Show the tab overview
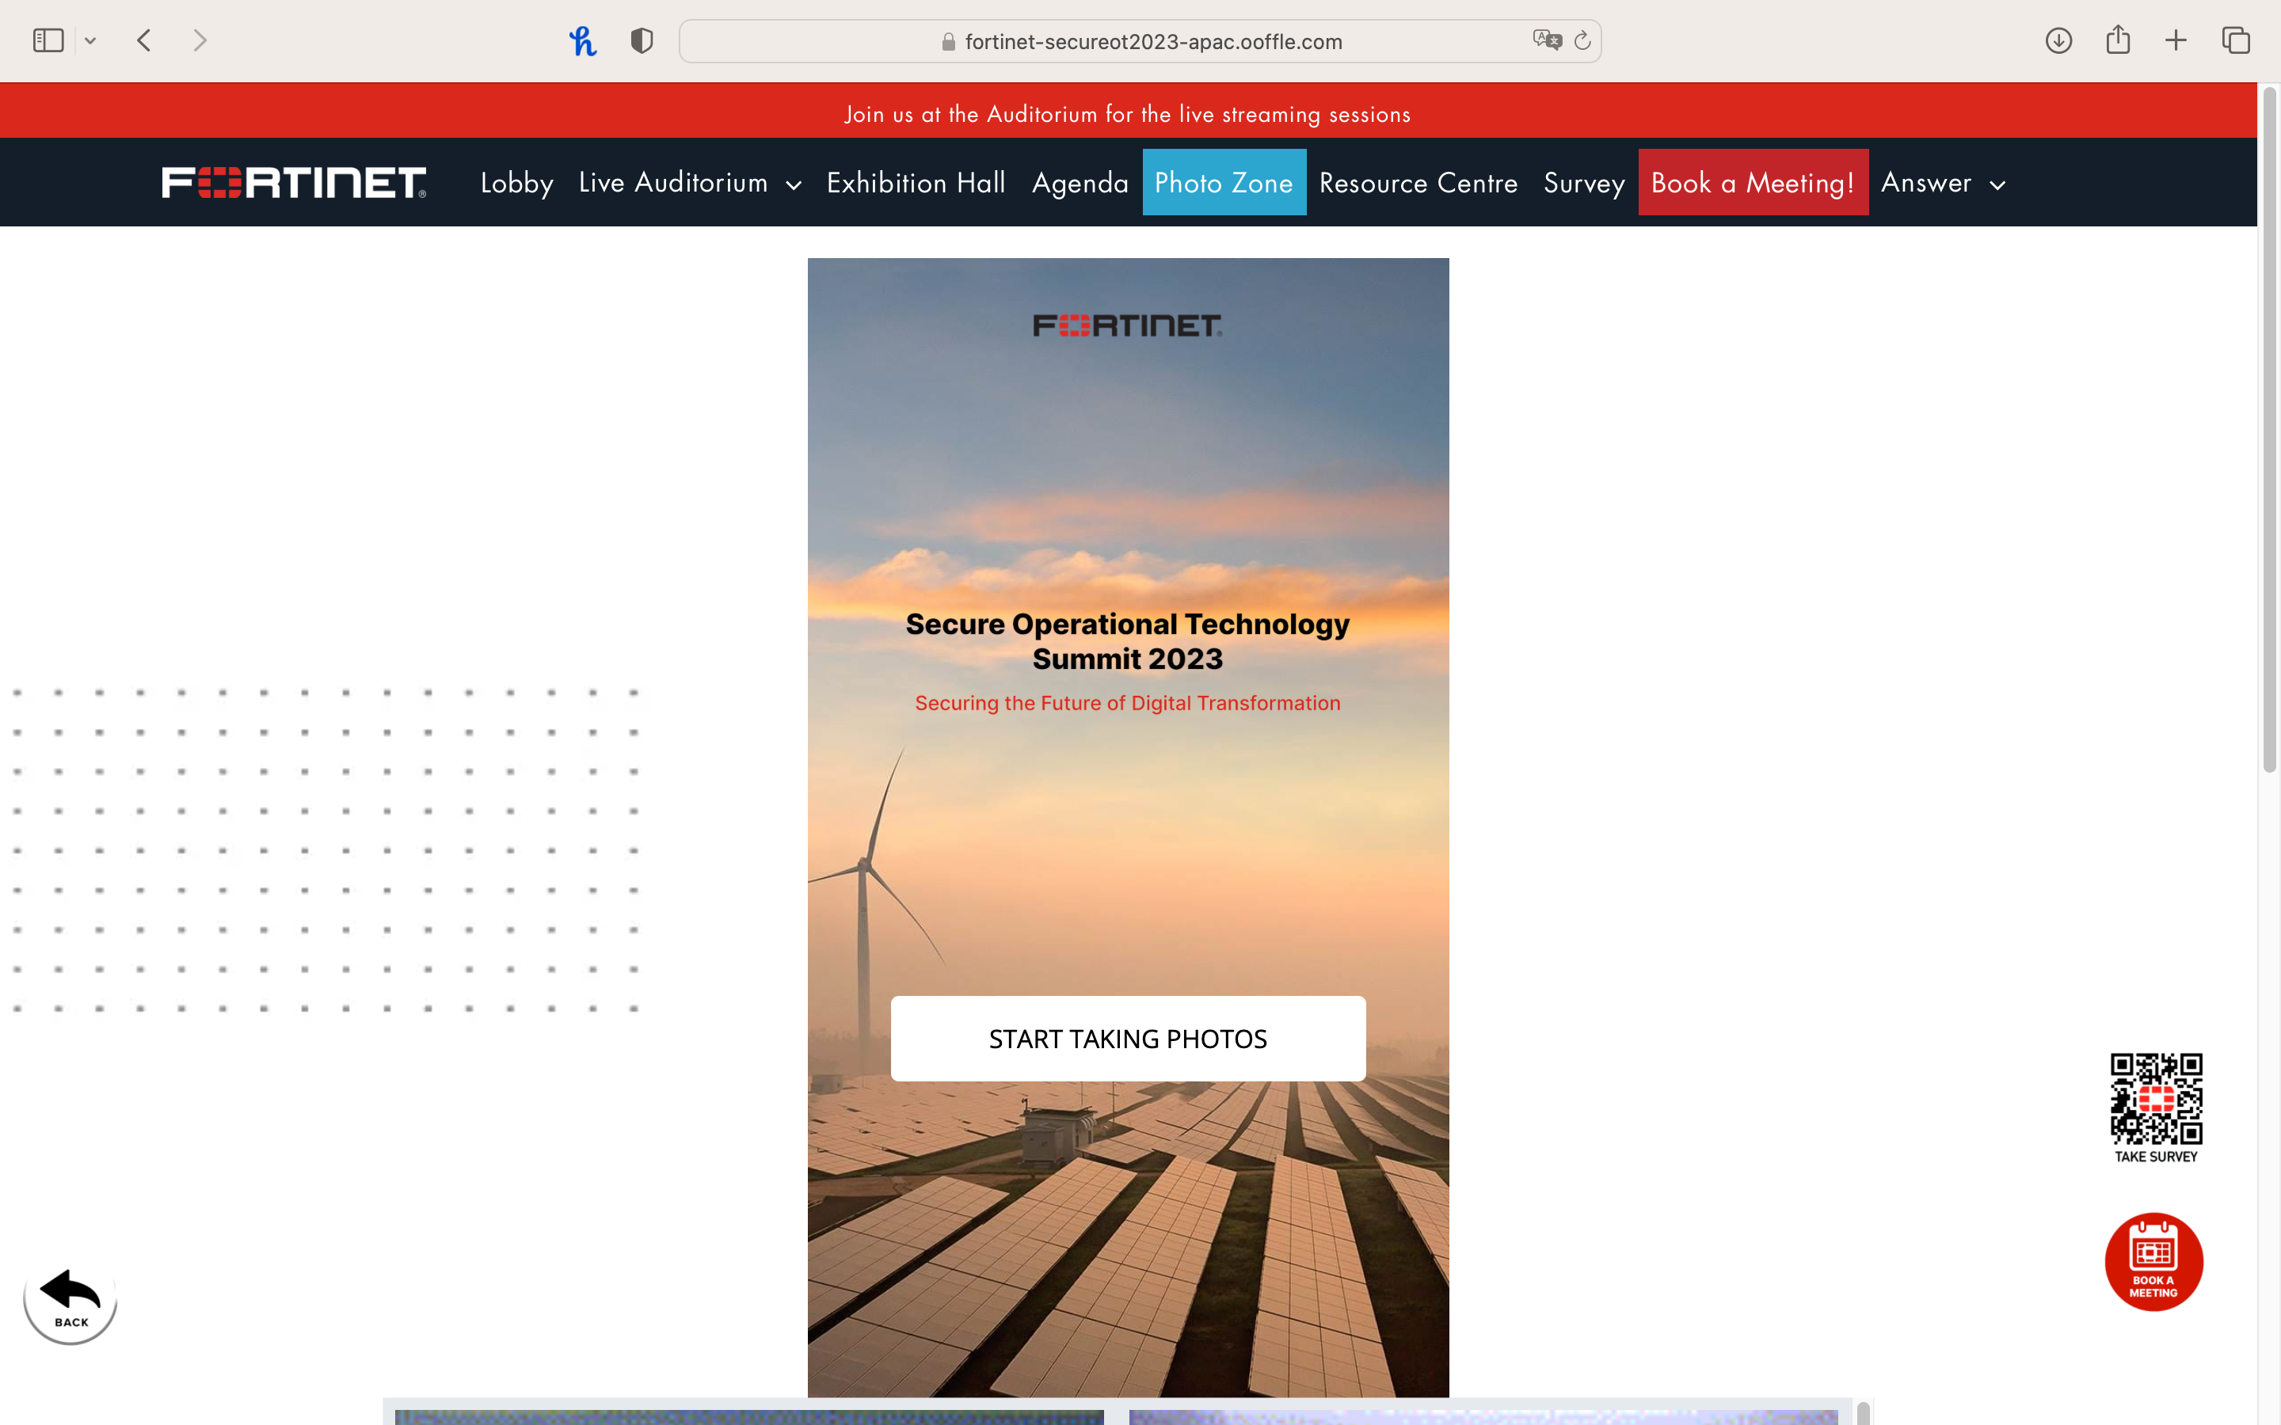Screen dimensions: 2281x1425 coord(2236,40)
